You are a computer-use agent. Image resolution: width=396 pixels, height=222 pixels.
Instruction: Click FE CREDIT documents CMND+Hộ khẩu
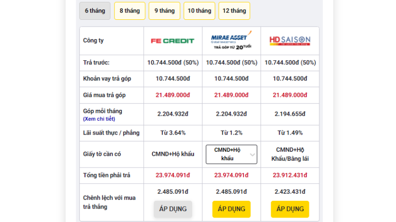click(x=173, y=154)
